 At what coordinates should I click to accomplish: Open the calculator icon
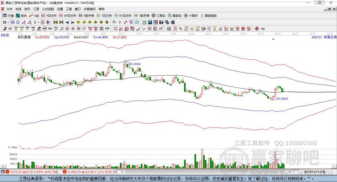tap(150, 22)
